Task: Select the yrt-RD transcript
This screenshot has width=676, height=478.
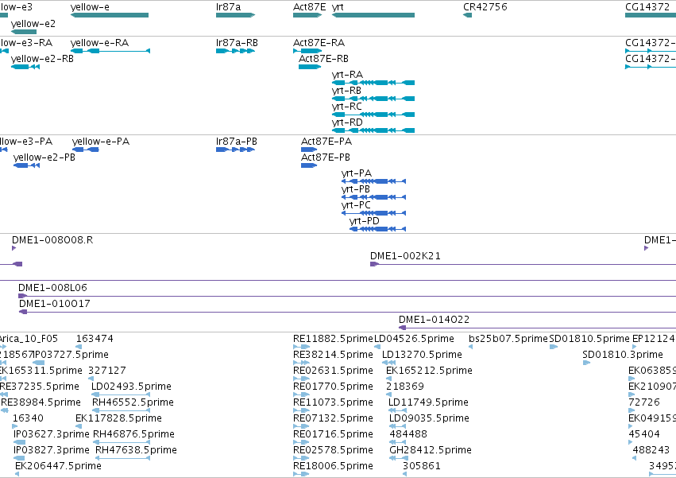Action: click(373, 130)
